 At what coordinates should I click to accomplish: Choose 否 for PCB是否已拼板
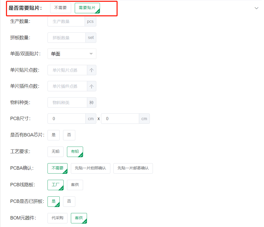[69, 201]
